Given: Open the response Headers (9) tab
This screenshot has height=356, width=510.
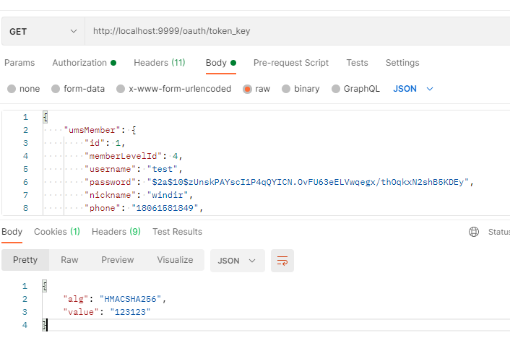Looking at the screenshot, I should pos(116,232).
